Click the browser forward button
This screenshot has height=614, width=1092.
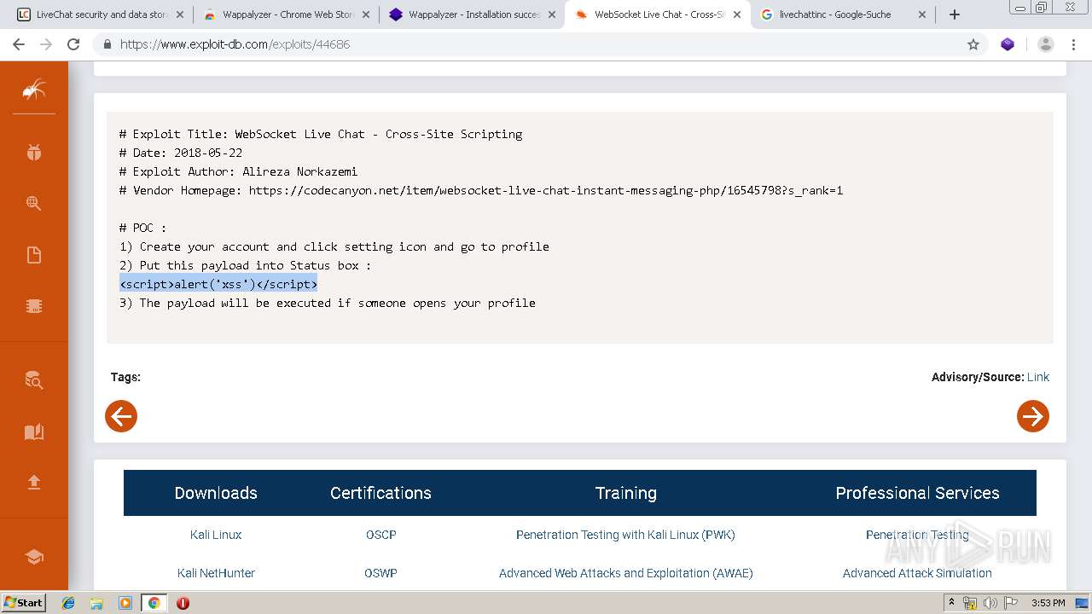pos(46,44)
